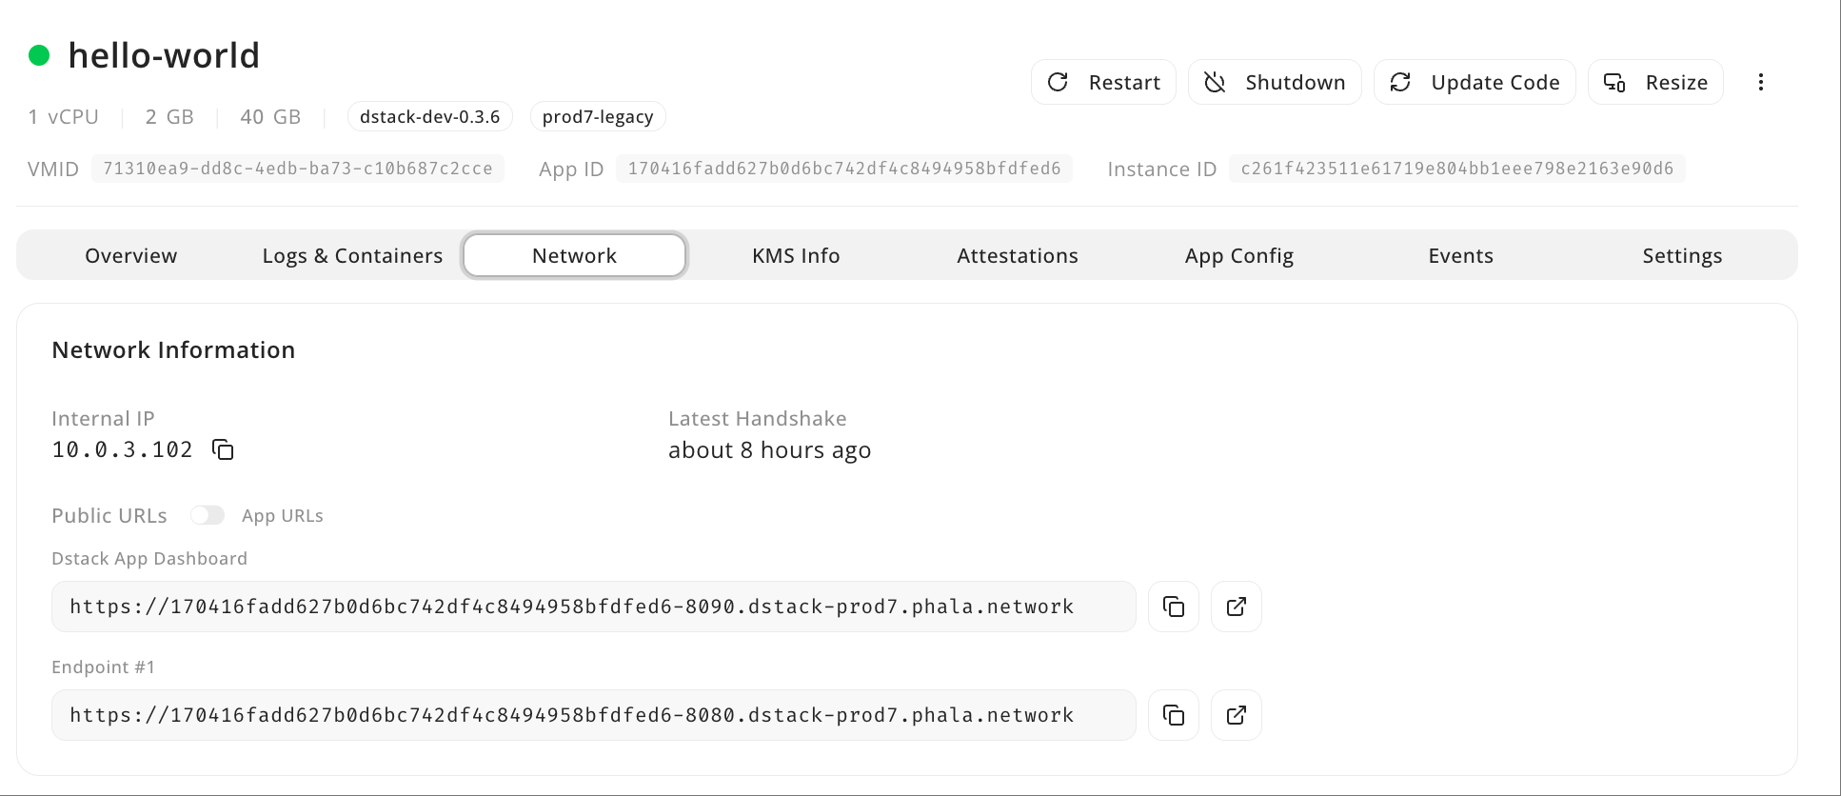Viewport: 1841px width, 796px height.
Task: Open the Attestations tab
Action: [1018, 255]
